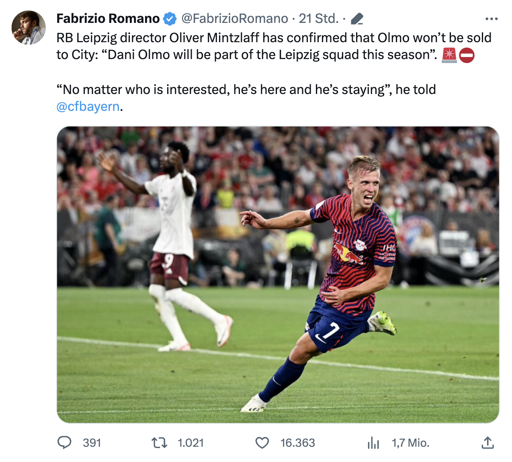Click the 391 replies count
This screenshot has height=462, width=512.
[x=92, y=443]
